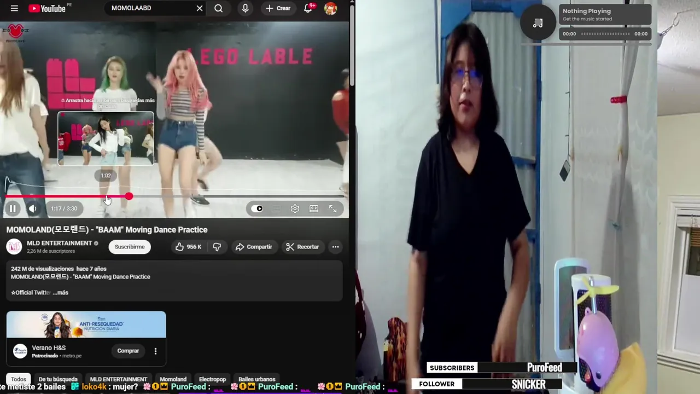700x394 pixels.
Task: Seek on the video progress bar
Action: 174,196
